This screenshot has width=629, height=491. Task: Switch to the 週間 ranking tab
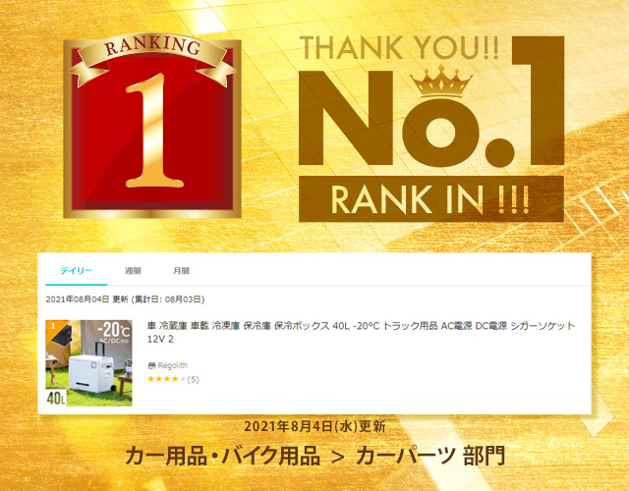(133, 271)
